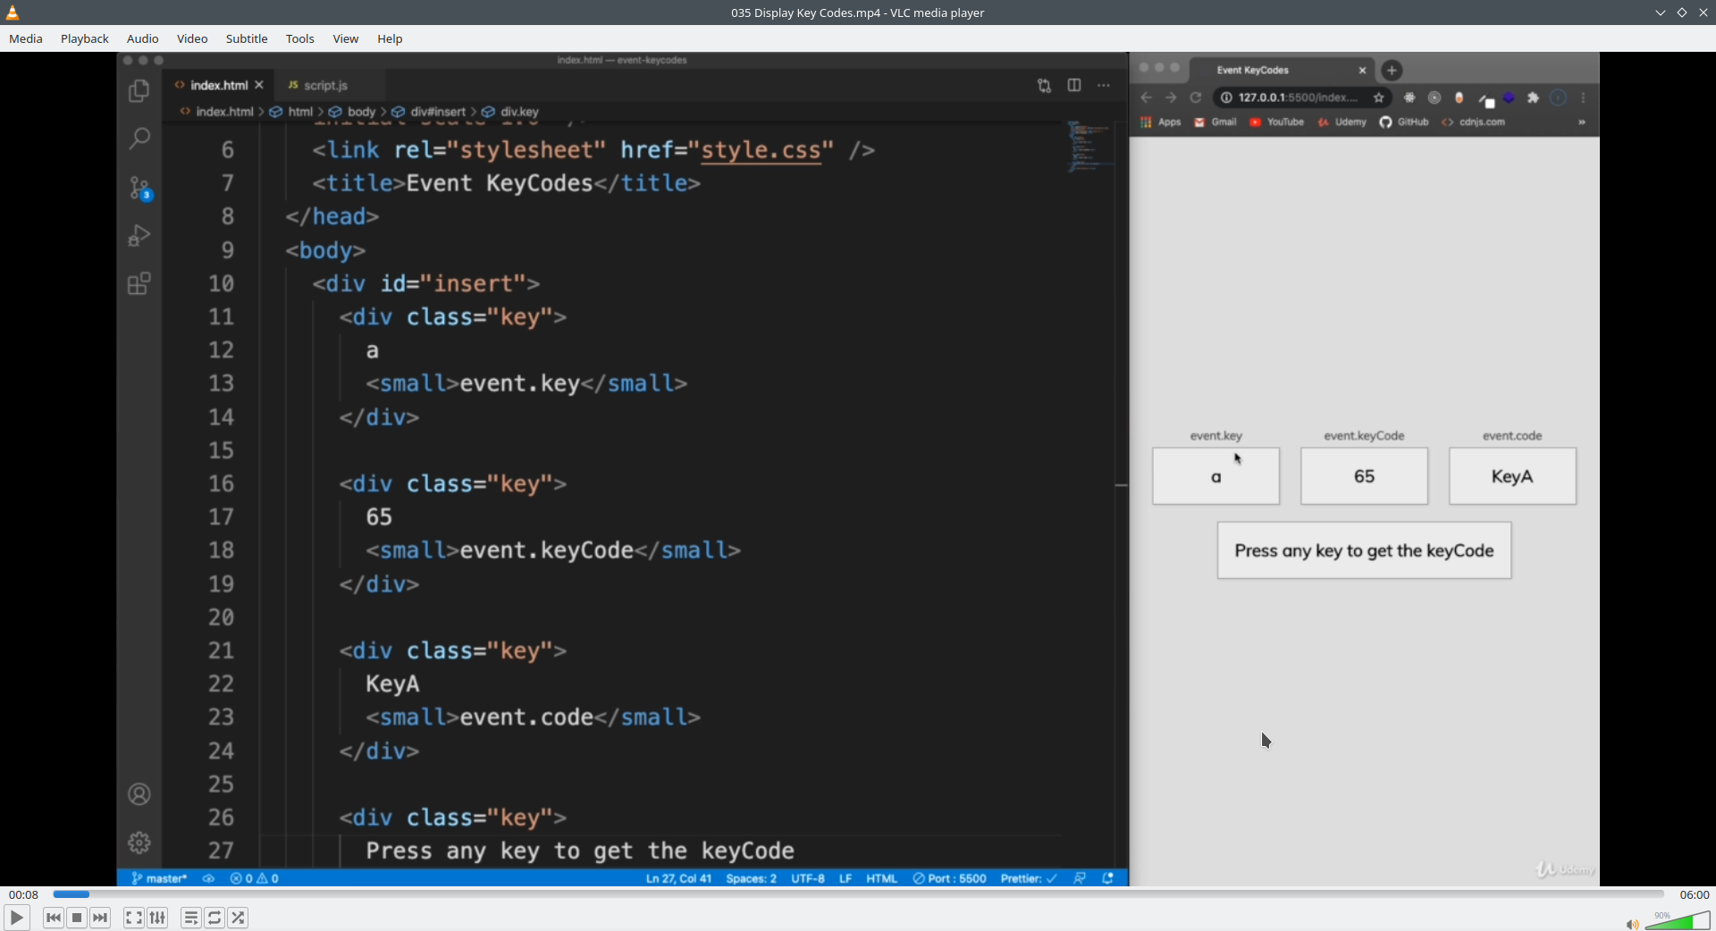This screenshot has width=1716, height=931.
Task: Click the KeyA event.code box
Action: click(1512, 476)
